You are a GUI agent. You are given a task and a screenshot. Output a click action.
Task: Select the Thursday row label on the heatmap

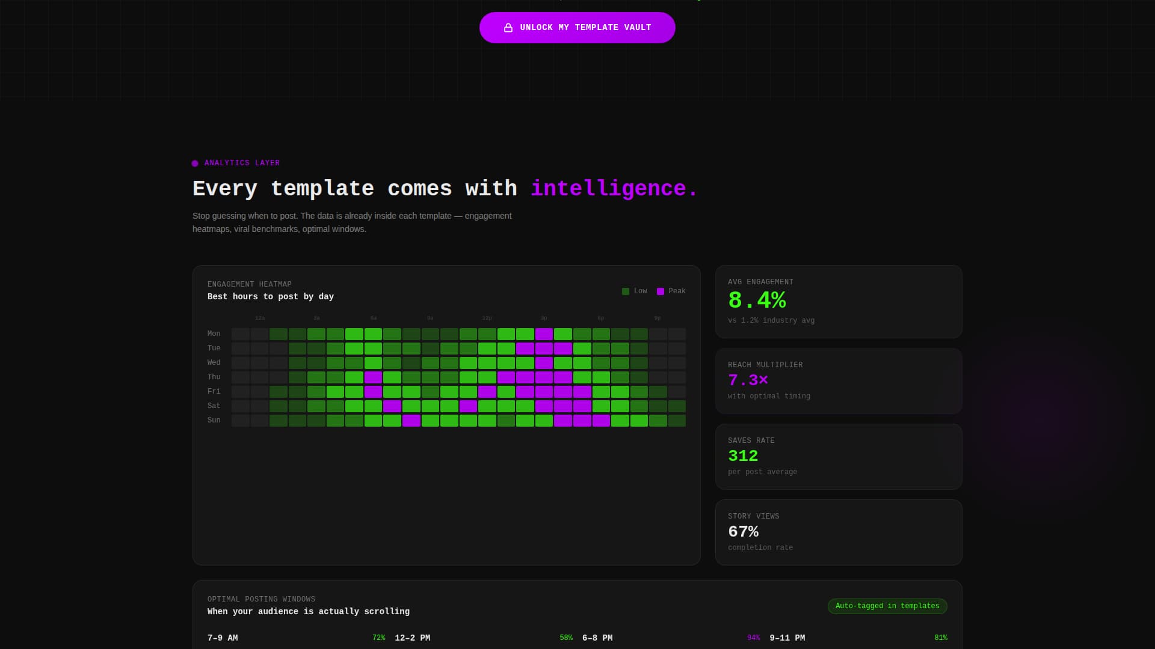(214, 377)
